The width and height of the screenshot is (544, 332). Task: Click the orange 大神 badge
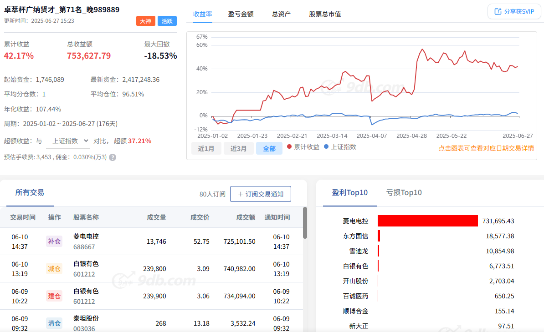point(145,21)
